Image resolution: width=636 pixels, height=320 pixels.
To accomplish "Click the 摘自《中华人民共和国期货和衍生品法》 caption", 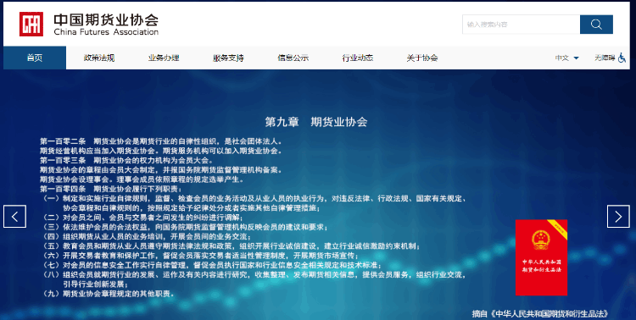I will click(540, 313).
